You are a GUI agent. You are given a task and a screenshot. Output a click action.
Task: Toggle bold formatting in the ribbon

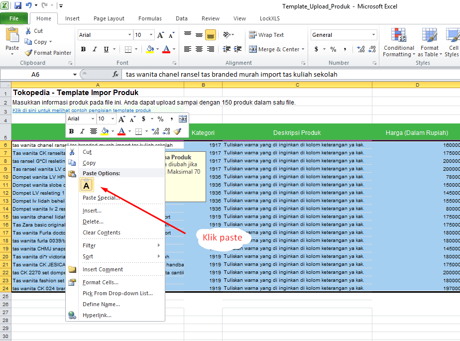[x=84, y=49]
